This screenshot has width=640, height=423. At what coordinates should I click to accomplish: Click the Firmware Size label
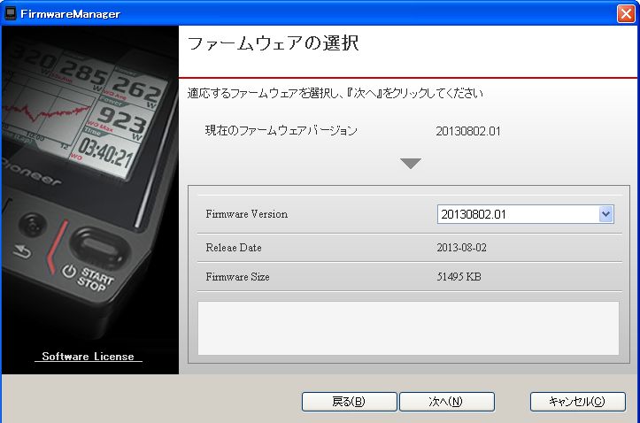(237, 277)
